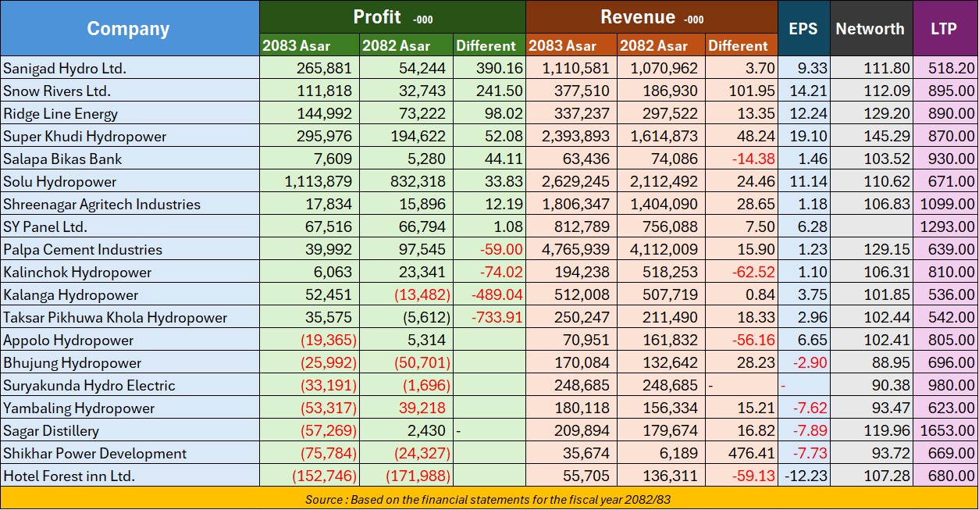Select the Salapa Bikas Bank cell
Image resolution: width=979 pixels, height=510 pixels.
[130, 159]
